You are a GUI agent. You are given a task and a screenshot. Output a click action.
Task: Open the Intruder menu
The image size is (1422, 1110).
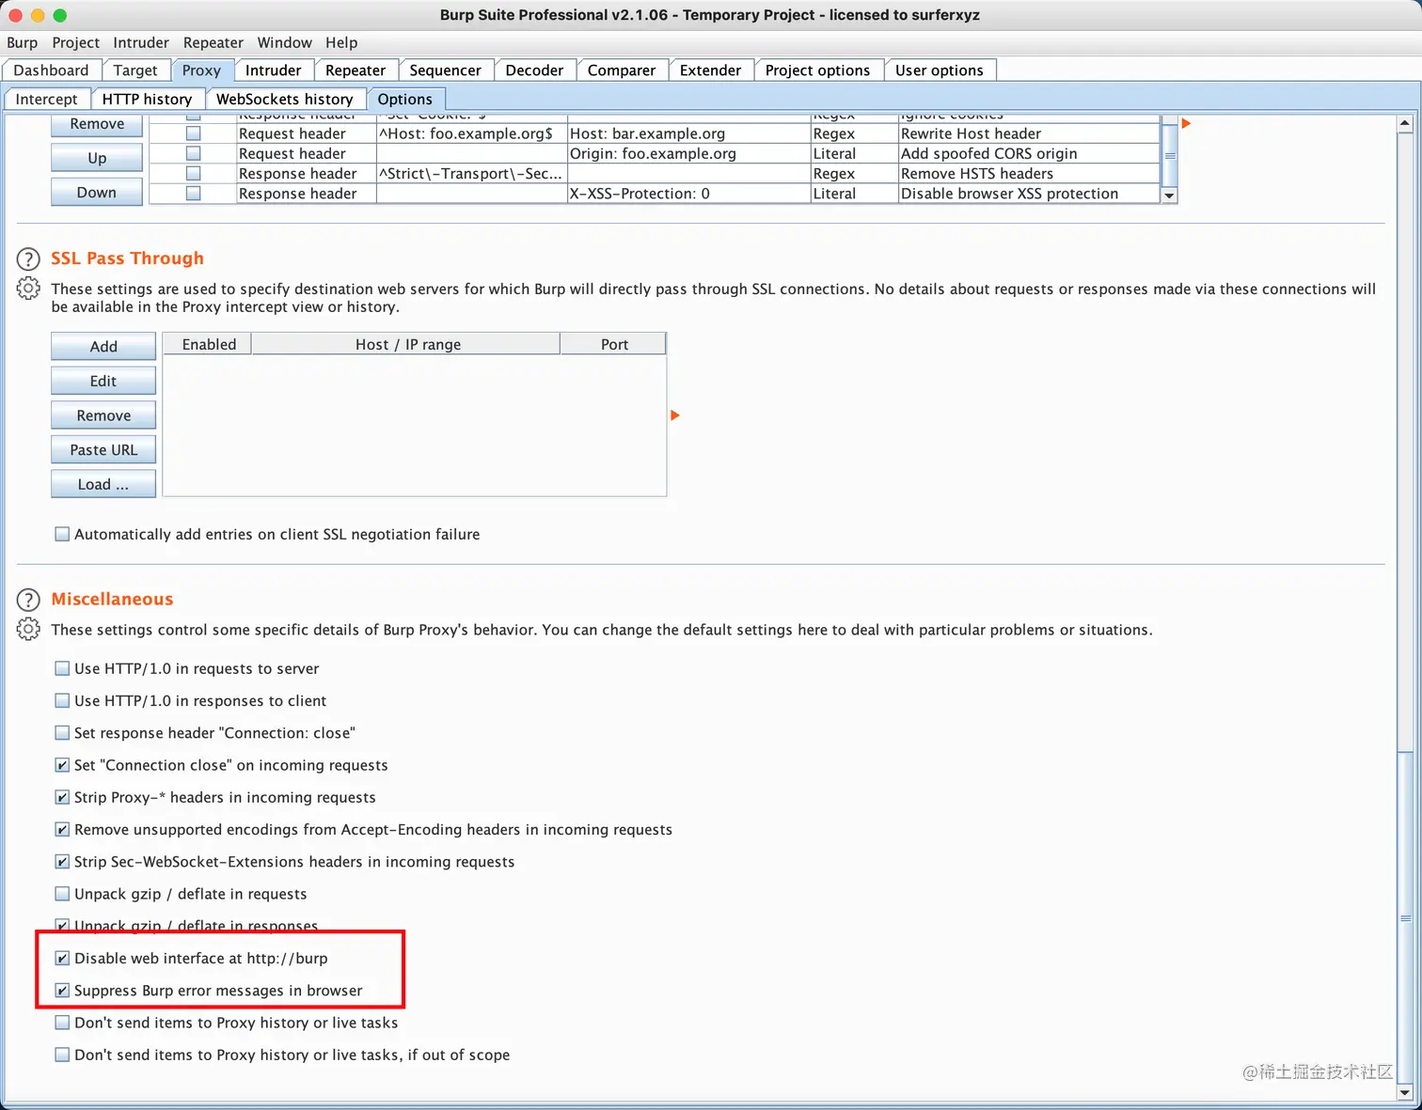click(141, 42)
